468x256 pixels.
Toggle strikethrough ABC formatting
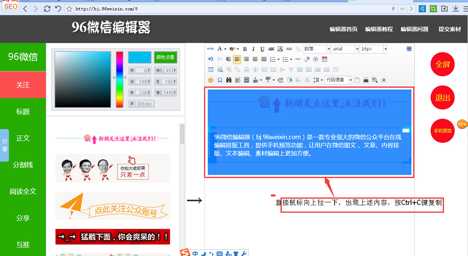coord(271,49)
